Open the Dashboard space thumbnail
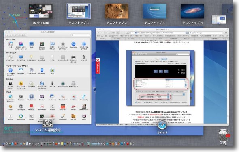The height and width of the screenshot is (152, 239). click(x=41, y=11)
